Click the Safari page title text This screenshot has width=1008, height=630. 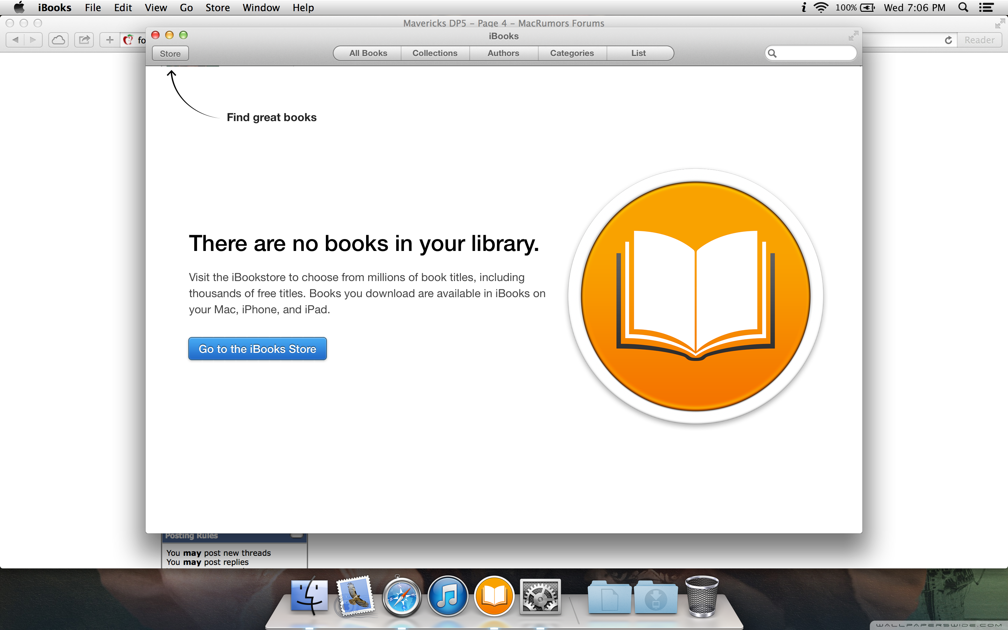504,23
